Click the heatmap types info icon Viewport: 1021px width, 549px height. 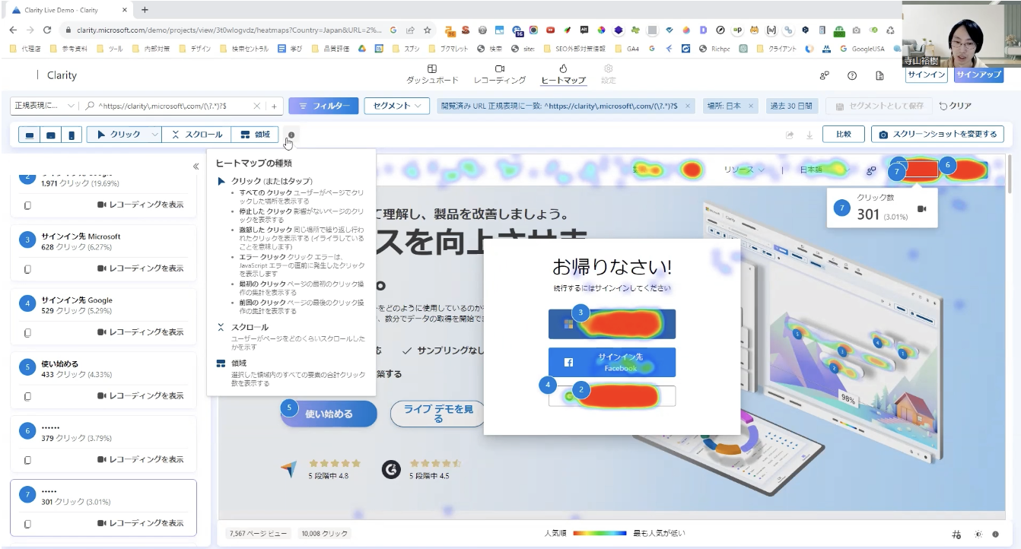coord(291,135)
